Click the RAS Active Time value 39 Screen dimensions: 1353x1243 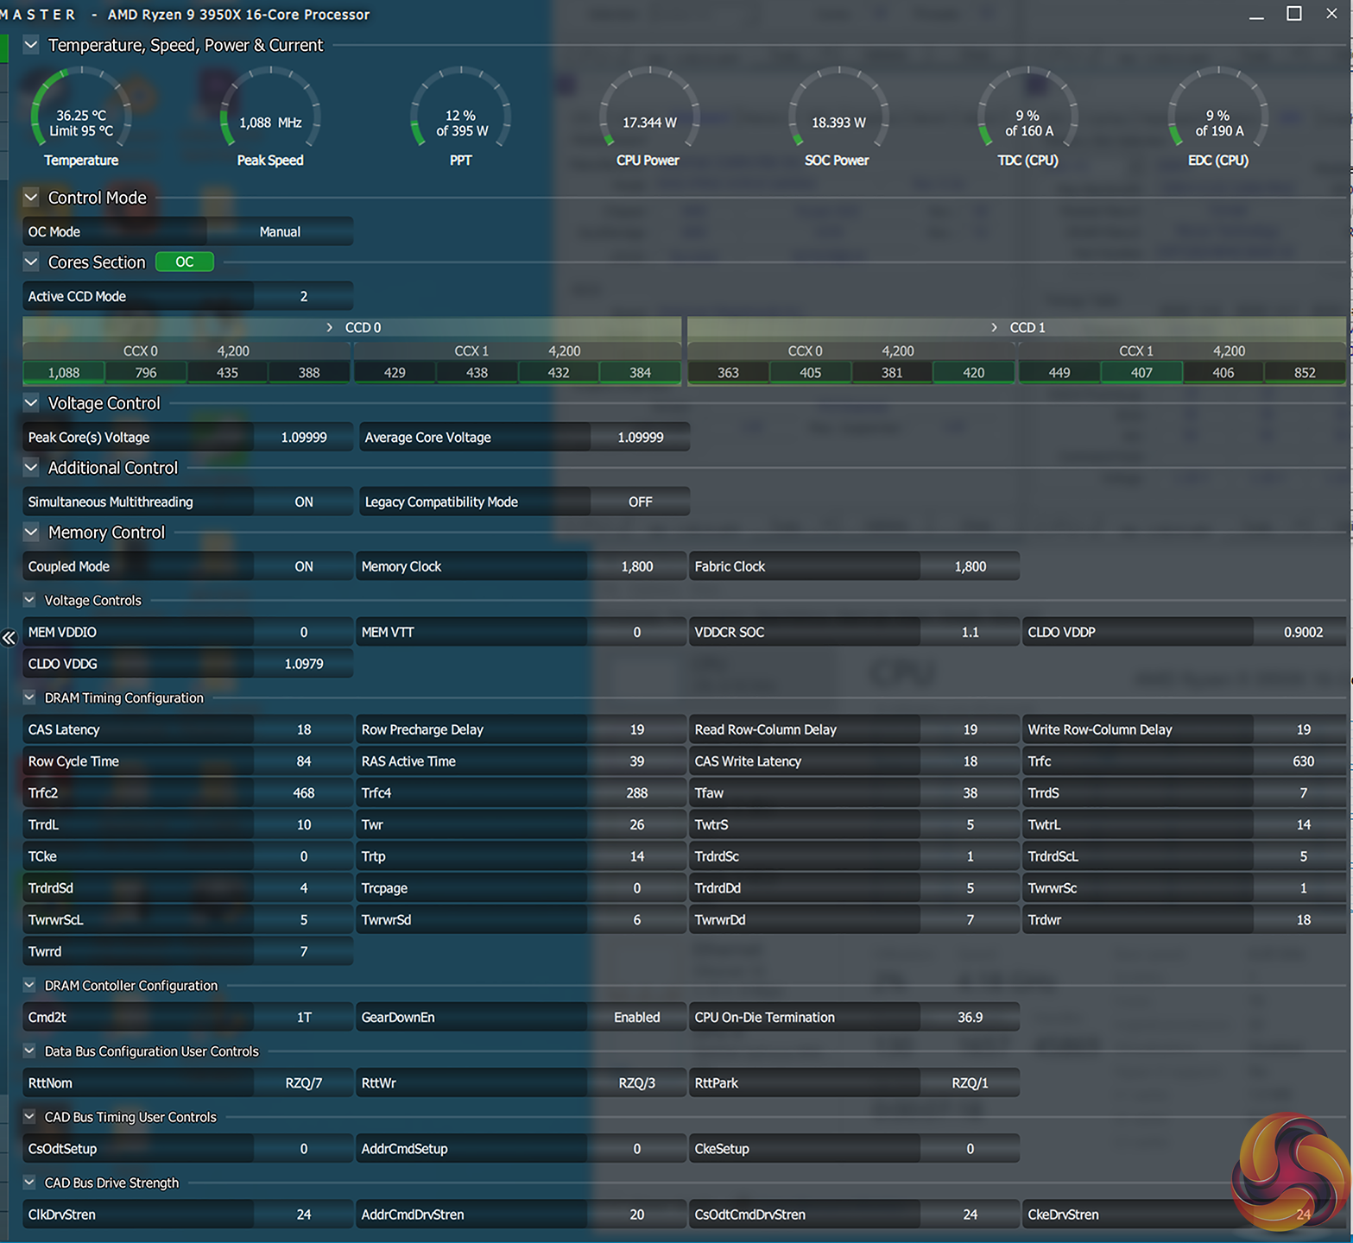(637, 761)
